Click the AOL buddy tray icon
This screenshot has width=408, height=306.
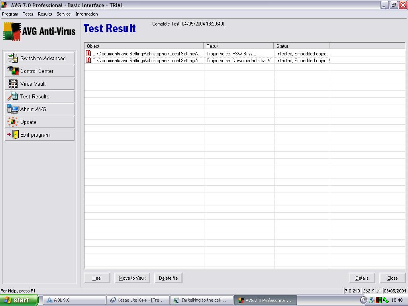point(372,300)
